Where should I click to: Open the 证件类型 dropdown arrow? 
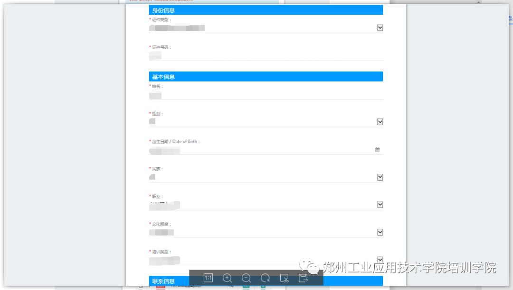coord(380,28)
